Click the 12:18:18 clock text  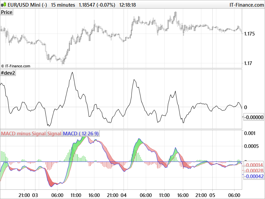[128, 5]
